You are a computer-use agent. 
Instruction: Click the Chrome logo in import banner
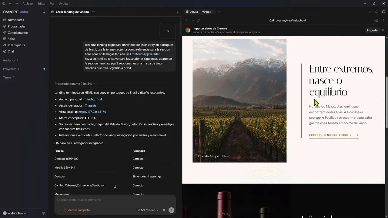click(188, 30)
